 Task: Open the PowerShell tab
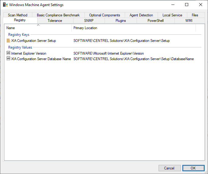[156, 21]
